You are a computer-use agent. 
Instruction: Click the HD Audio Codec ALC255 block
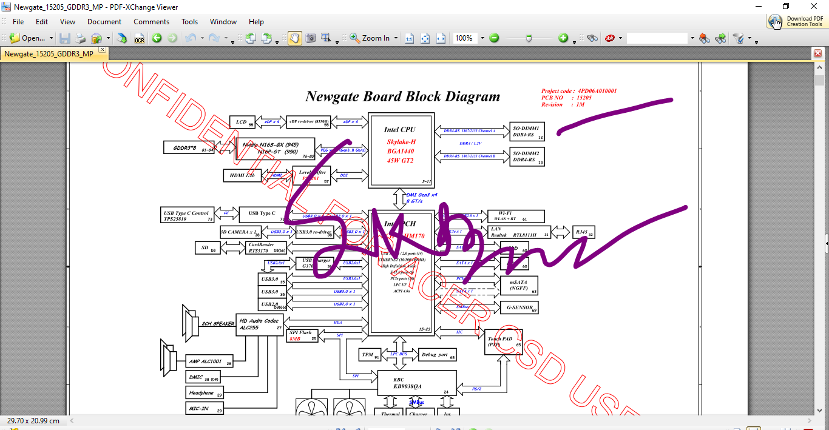[x=260, y=324]
